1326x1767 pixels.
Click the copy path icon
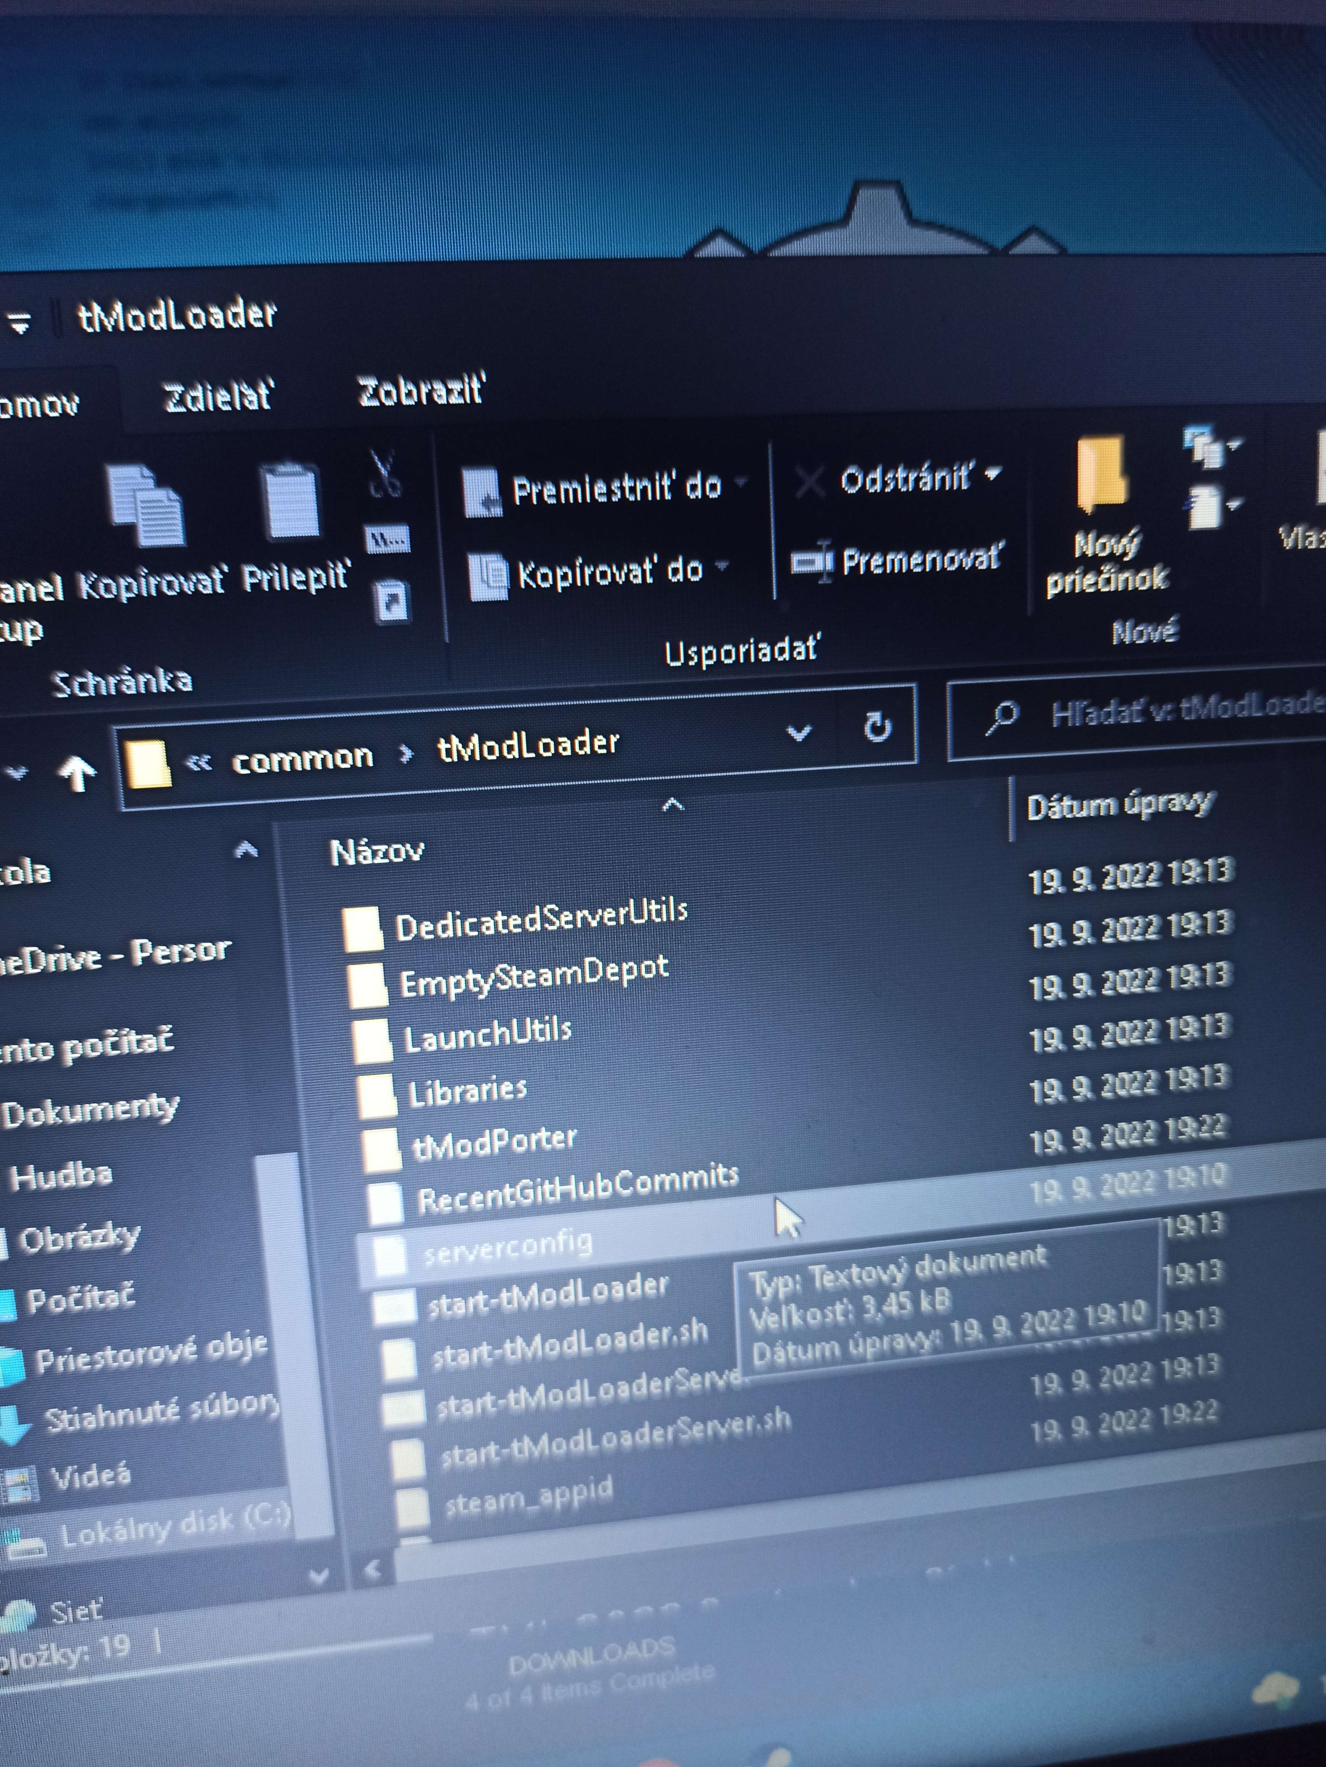pyautogui.click(x=387, y=540)
